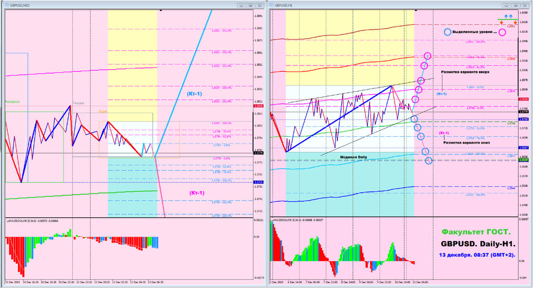533x288 pixels.
Task: Click vzMACDCOLOR indicator label in M15 chart
Action: tap(32, 221)
